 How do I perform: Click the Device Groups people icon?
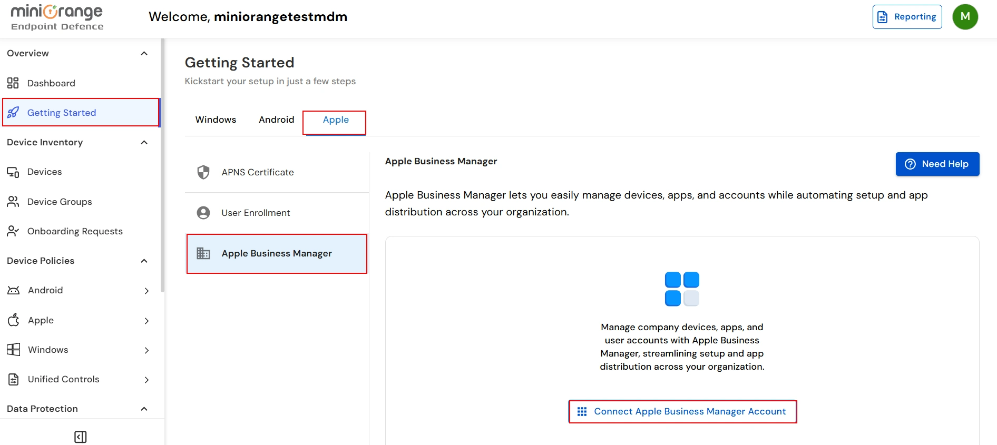click(13, 202)
